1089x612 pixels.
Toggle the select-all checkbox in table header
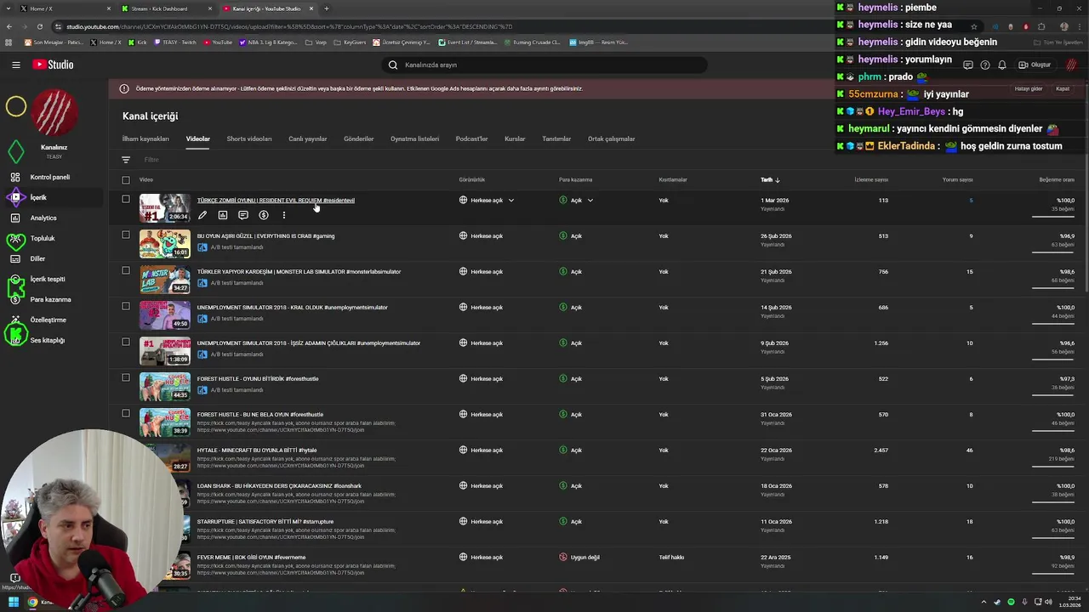pos(126,180)
